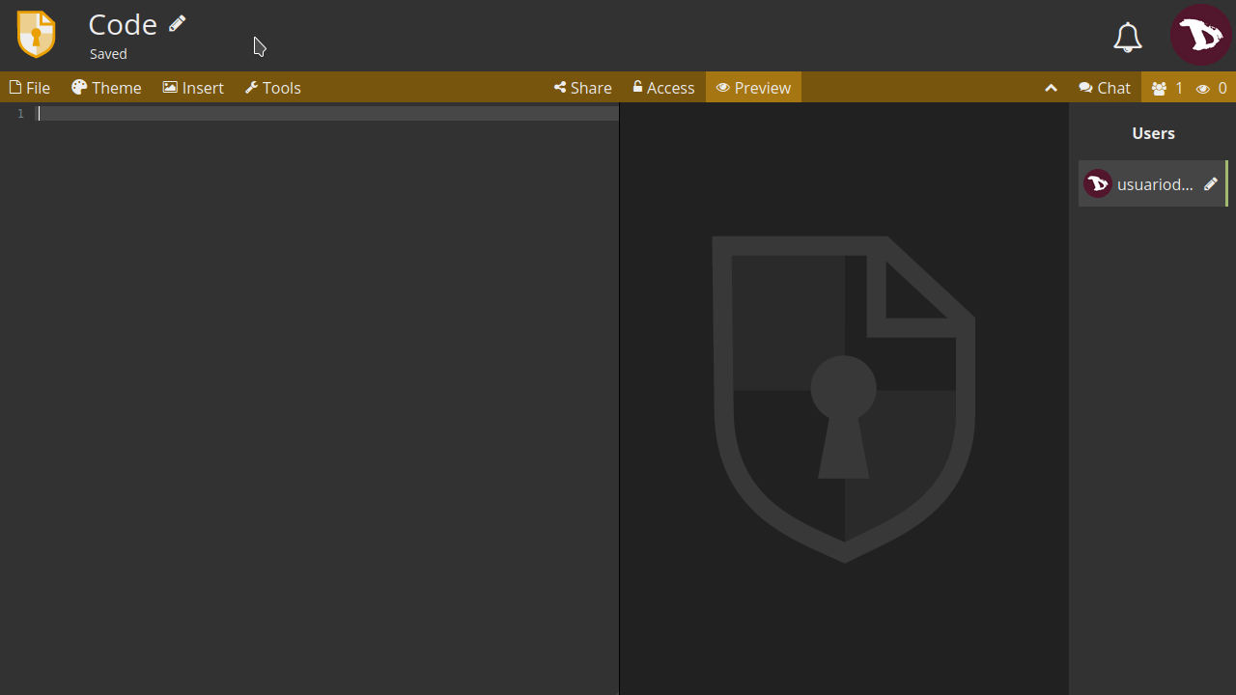Select the usuariod… entry in Users list
Image resolution: width=1236 pixels, height=695 pixels.
click(1154, 184)
